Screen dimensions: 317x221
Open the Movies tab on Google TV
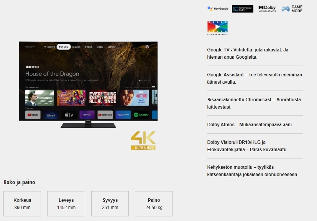tap(76, 47)
